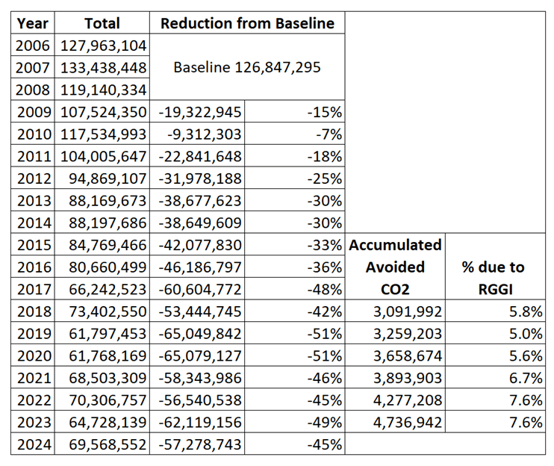Click the accumulated avoided value 3,091,992

pos(407,311)
